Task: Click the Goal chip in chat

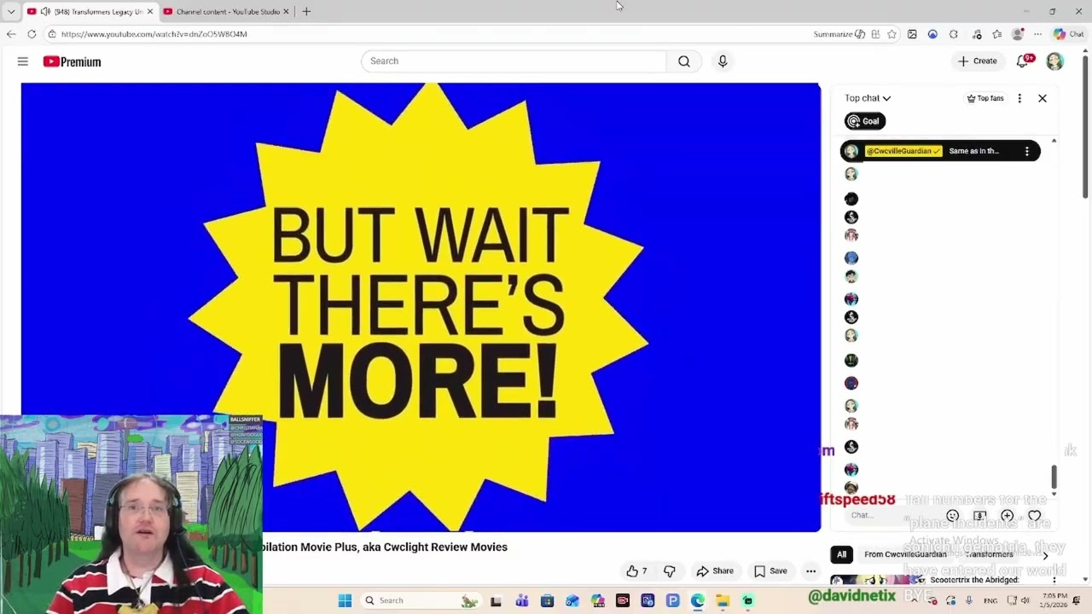Action: point(865,121)
